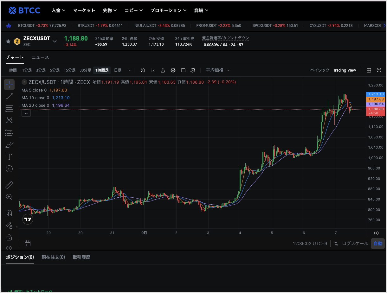Select the crosshair cursor tool

tap(9, 85)
